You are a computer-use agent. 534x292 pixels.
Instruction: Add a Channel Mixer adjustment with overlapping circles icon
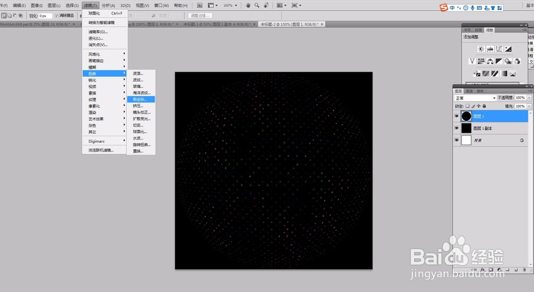(x=517, y=61)
